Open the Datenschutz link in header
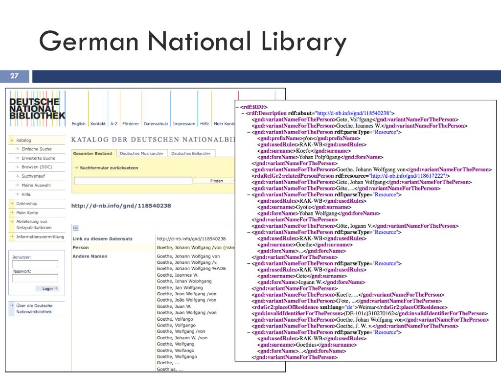The height and width of the screenshot is (376, 501). tap(156, 124)
